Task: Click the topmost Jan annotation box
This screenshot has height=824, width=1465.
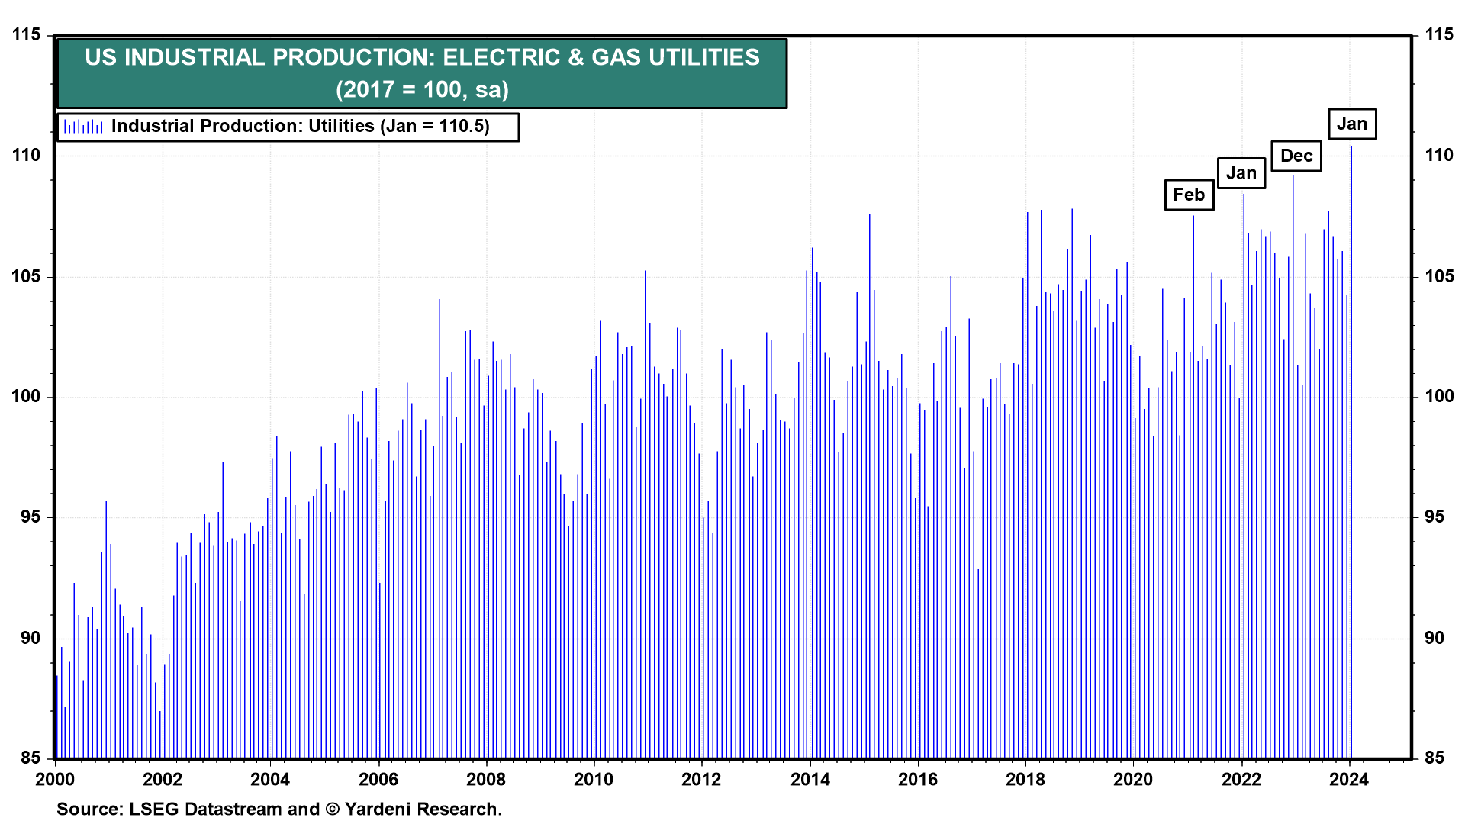Action: click(1351, 124)
